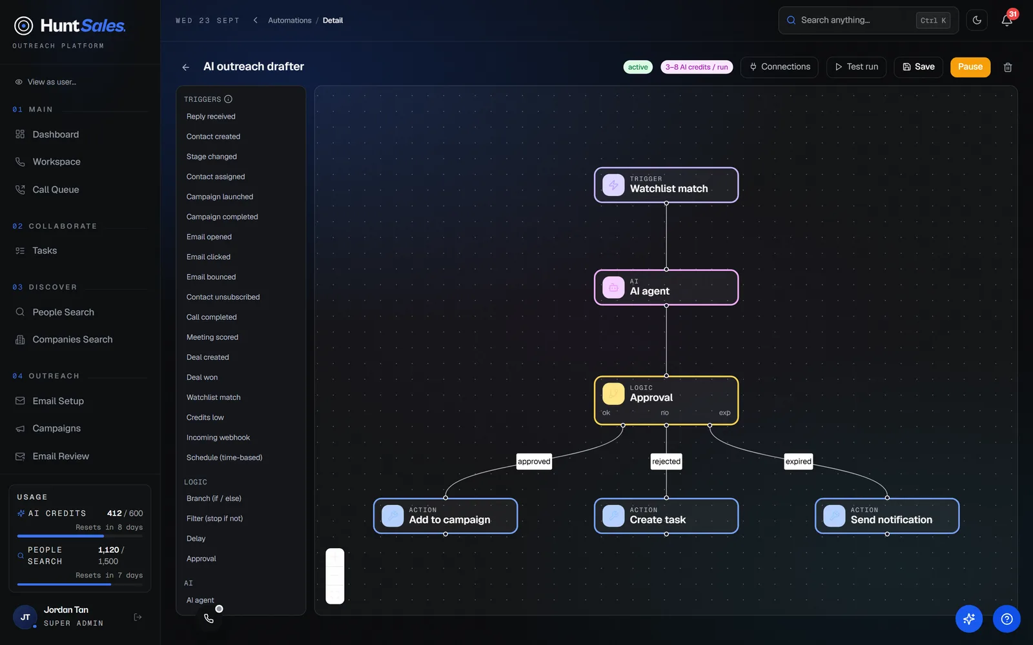Screen dimensions: 1033x645
Task: Click the expired edge label
Action: (x=799, y=461)
